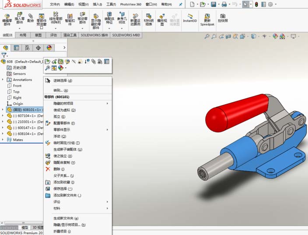Click 父子关系 (Parent/Child) in context menu
This screenshot has height=235, width=308.
point(63,176)
